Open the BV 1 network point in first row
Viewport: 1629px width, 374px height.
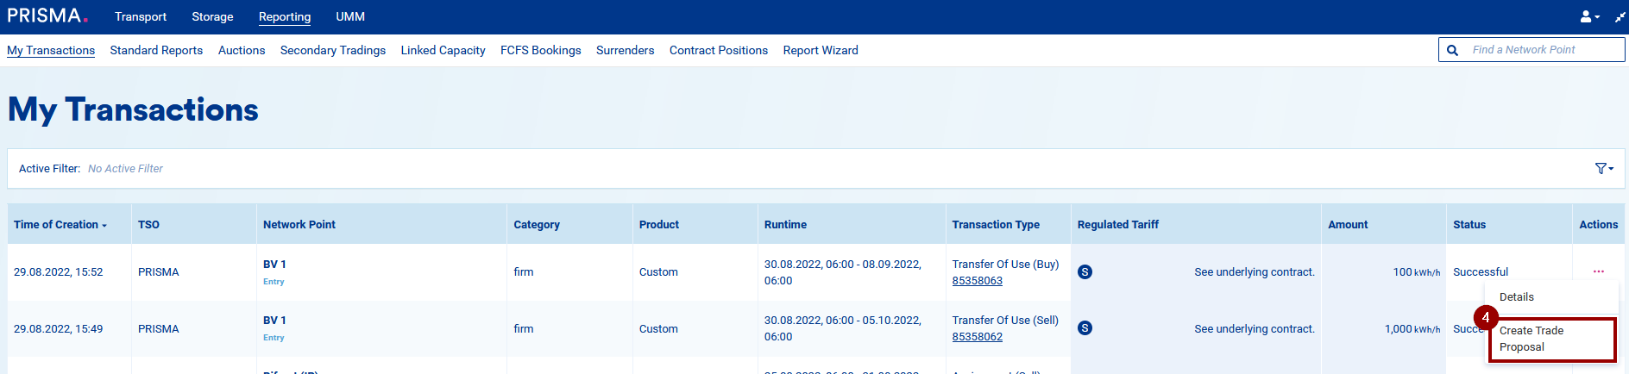pyautogui.click(x=274, y=265)
